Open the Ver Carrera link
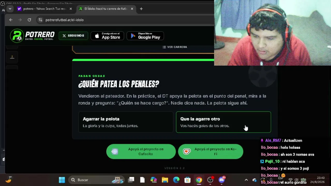 pos(175,47)
